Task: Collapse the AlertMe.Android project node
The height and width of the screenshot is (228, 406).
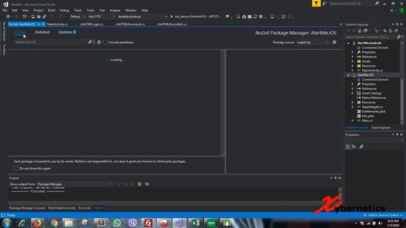Action: 348,43
